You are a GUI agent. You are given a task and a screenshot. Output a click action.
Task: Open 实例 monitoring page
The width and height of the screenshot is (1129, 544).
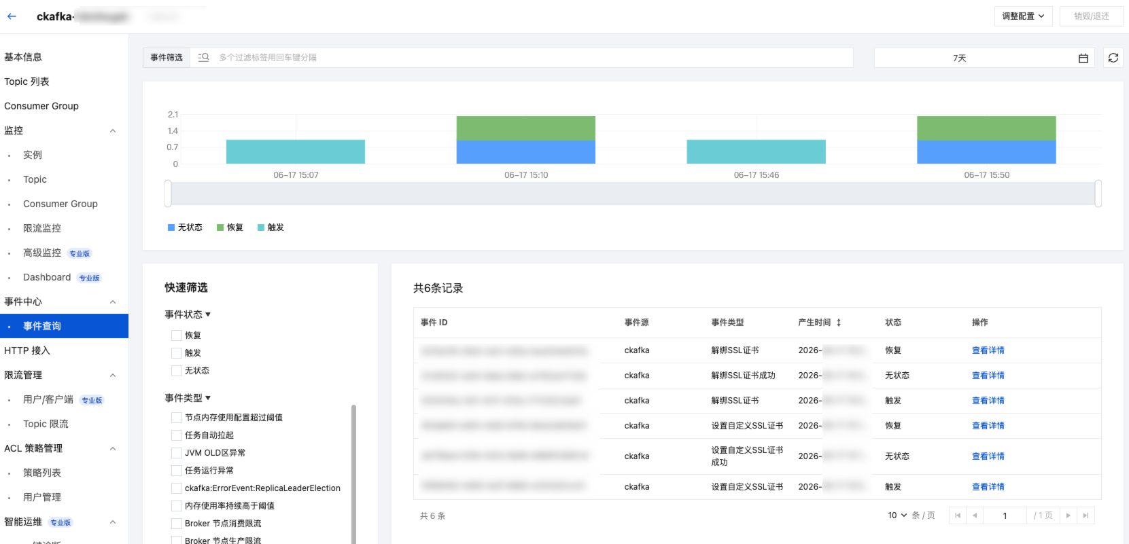pyautogui.click(x=33, y=155)
